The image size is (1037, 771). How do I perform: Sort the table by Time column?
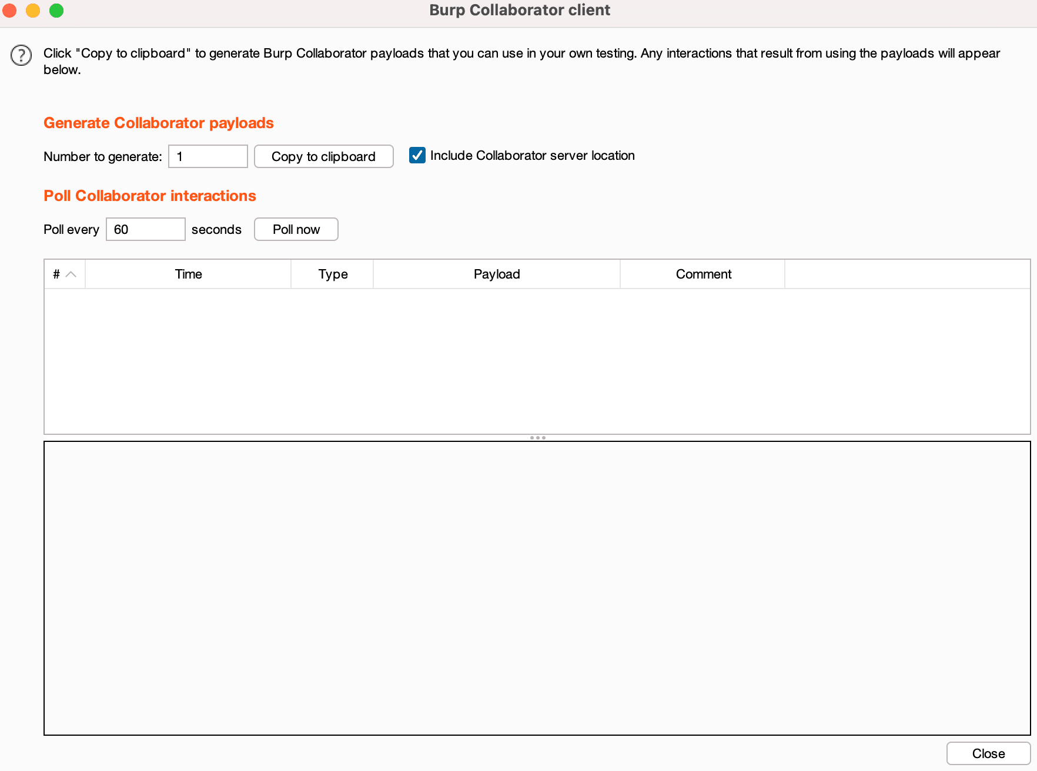[x=188, y=274]
